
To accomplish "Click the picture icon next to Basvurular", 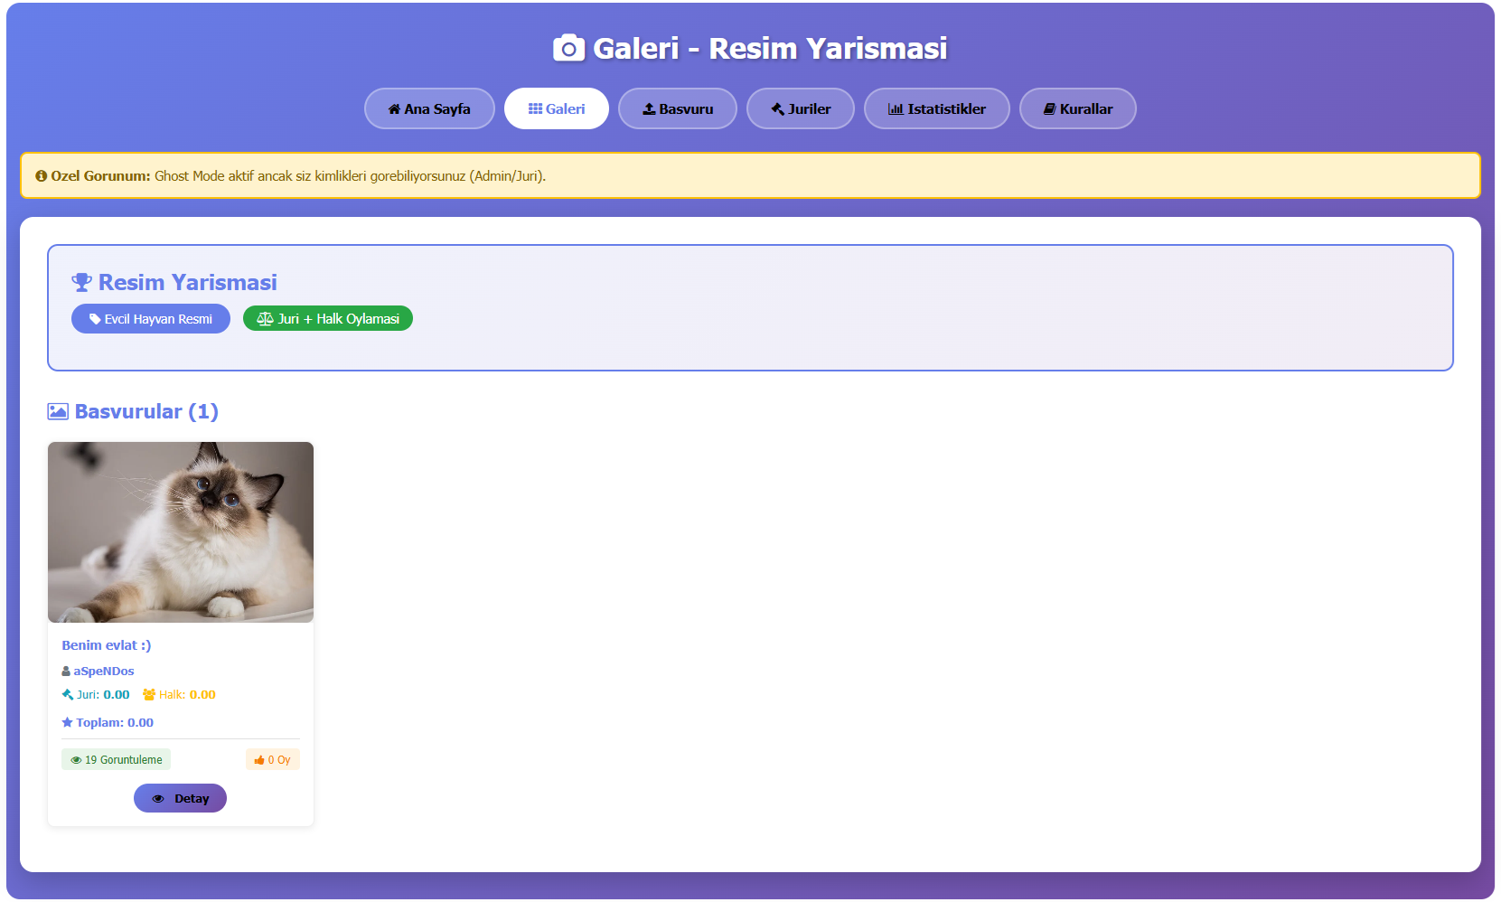I will coord(58,412).
